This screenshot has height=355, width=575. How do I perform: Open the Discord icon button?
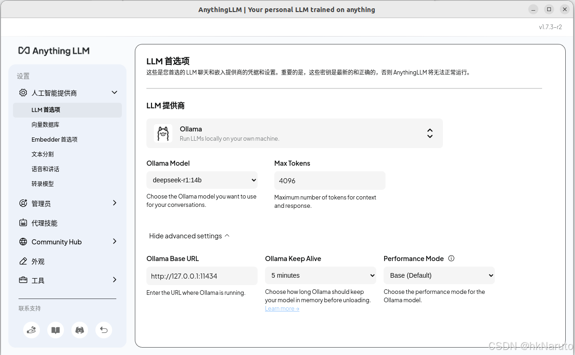80,330
